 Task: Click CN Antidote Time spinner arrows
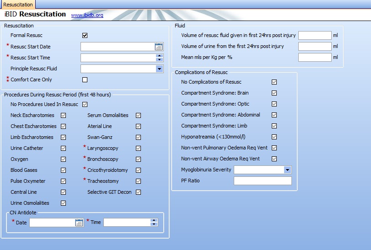(x=154, y=223)
